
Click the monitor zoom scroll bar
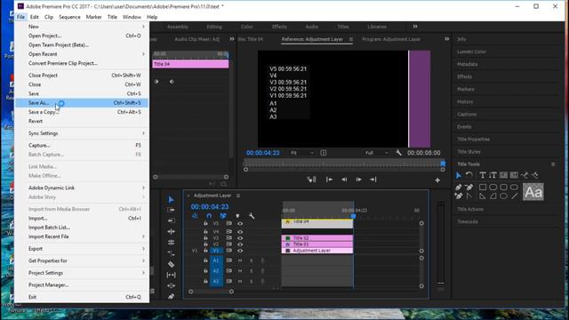(x=344, y=170)
